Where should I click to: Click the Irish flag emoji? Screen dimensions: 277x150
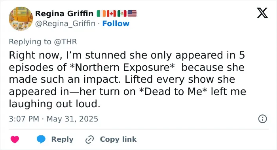coord(101,13)
